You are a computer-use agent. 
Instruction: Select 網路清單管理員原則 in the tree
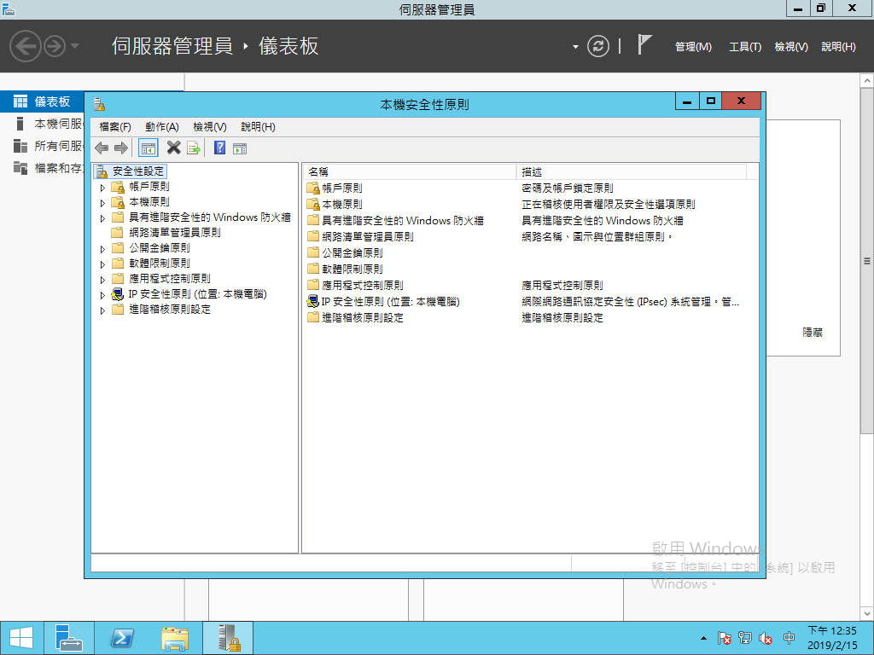(174, 232)
